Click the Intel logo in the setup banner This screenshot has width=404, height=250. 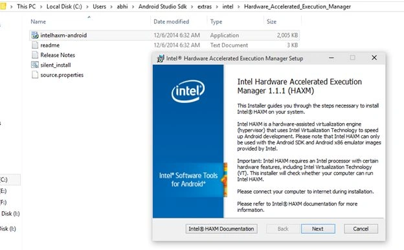[188, 91]
